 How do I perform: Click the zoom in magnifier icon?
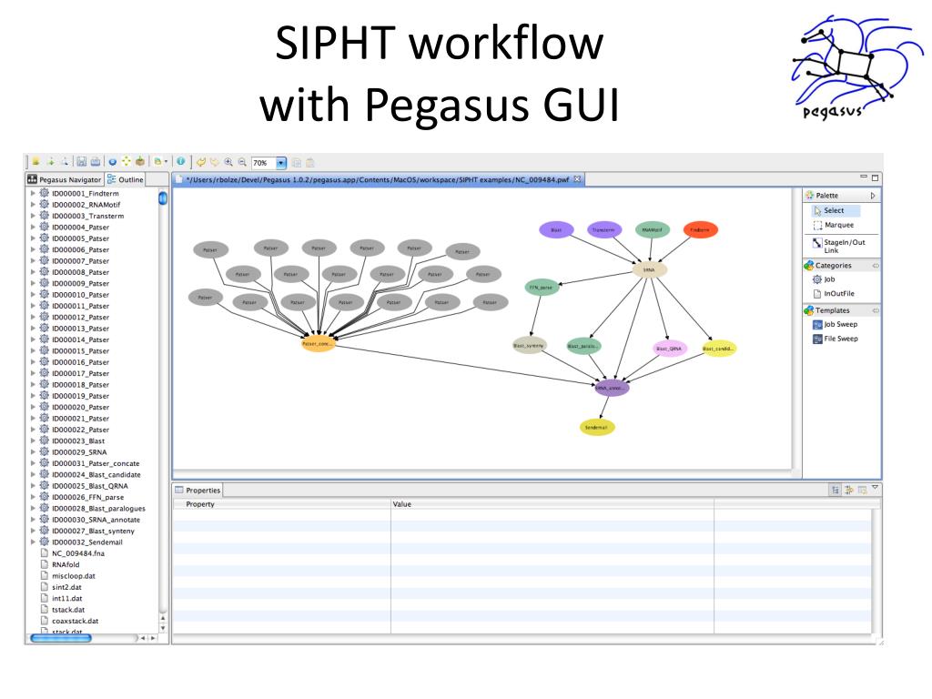coord(228,162)
